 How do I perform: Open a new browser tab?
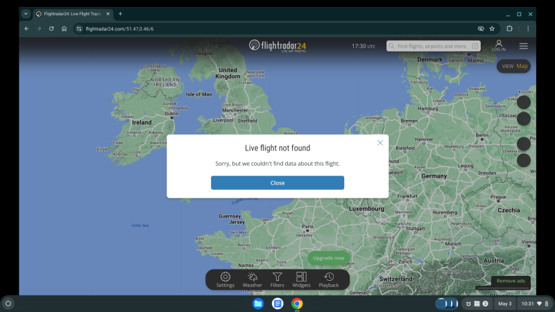pos(120,14)
